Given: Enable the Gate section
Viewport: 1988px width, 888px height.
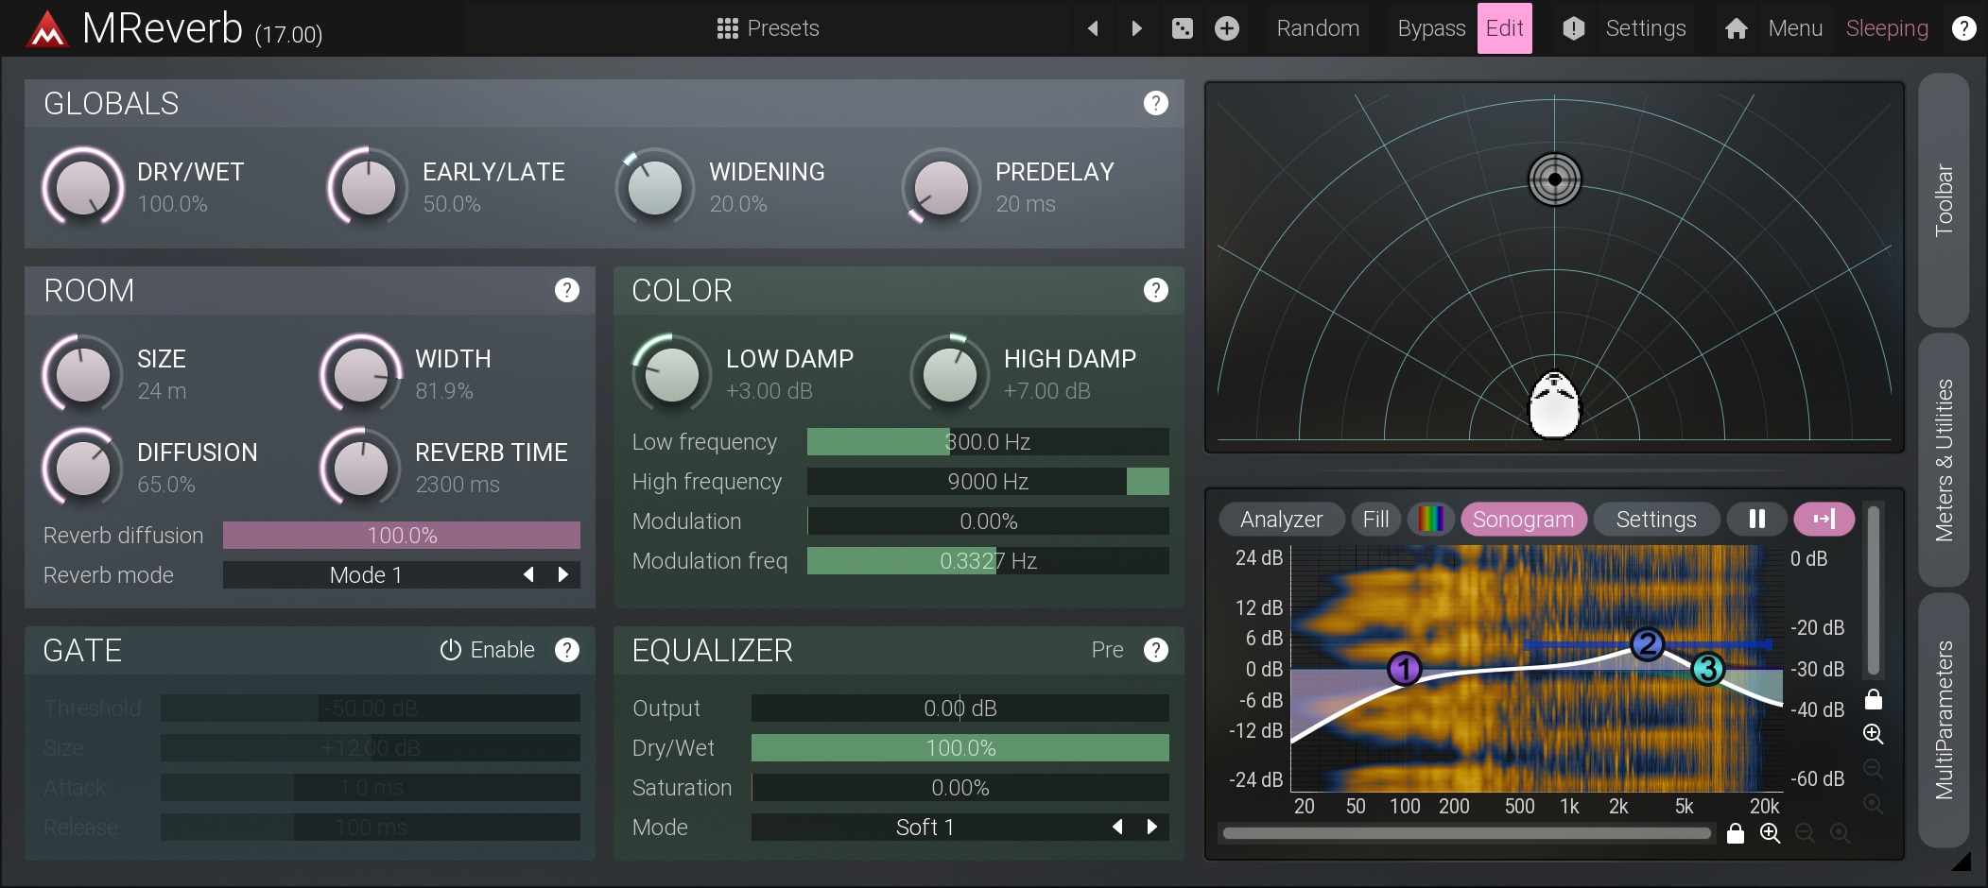Looking at the screenshot, I should pos(488,650).
